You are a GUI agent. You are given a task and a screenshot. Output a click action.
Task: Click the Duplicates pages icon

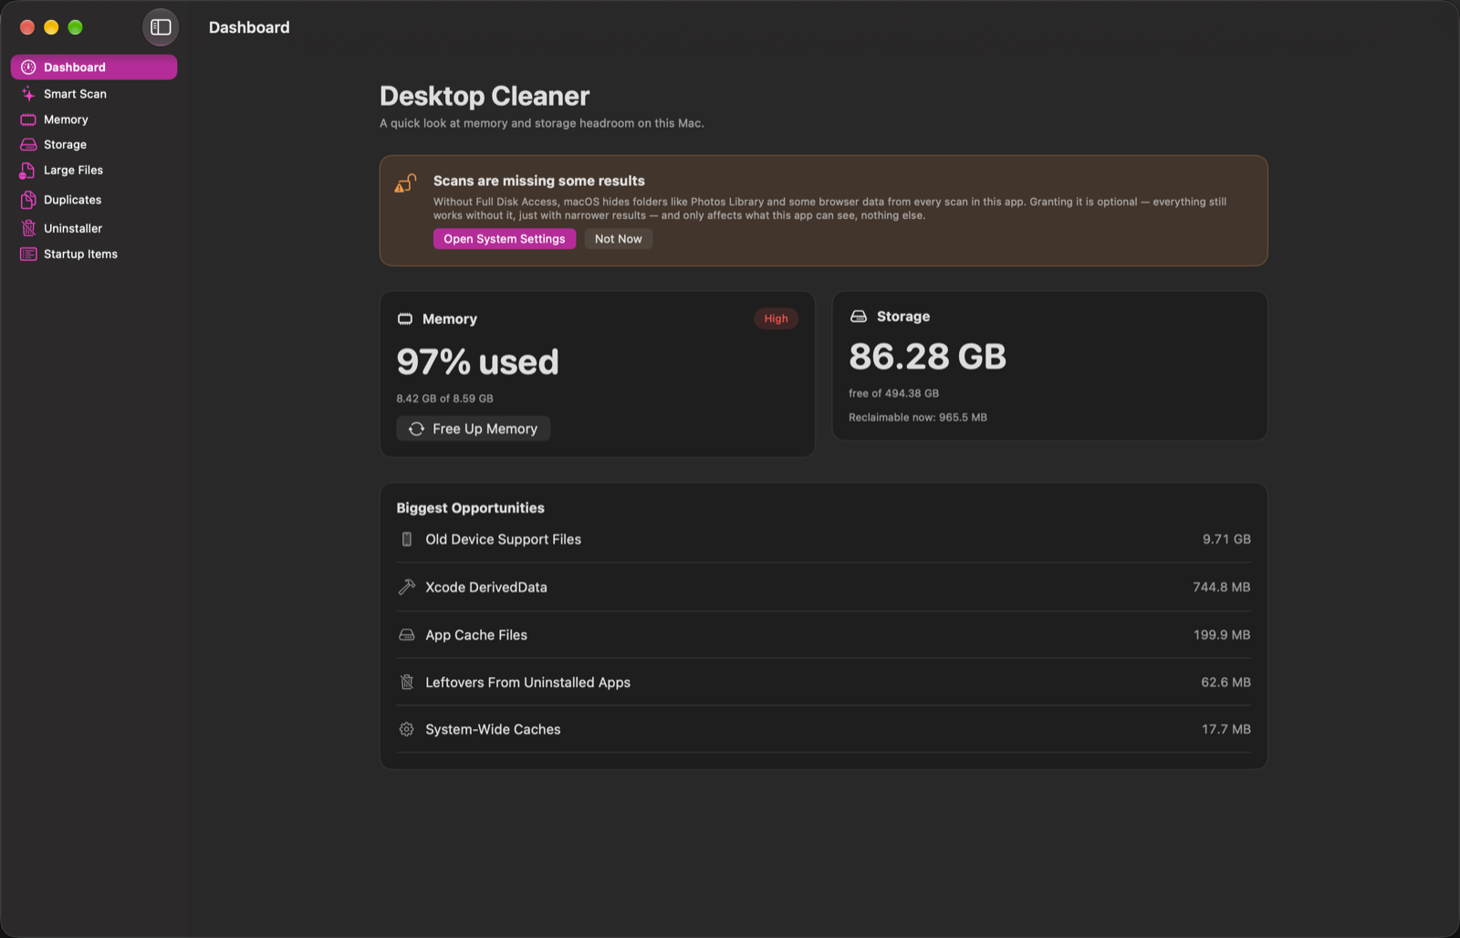pyautogui.click(x=28, y=200)
